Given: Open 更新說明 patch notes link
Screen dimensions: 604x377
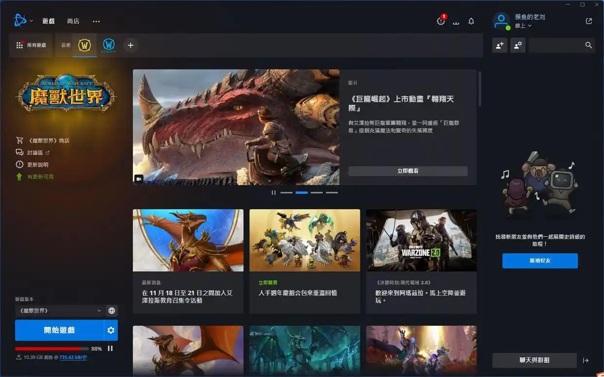Looking at the screenshot, I should pyautogui.click(x=32, y=165).
